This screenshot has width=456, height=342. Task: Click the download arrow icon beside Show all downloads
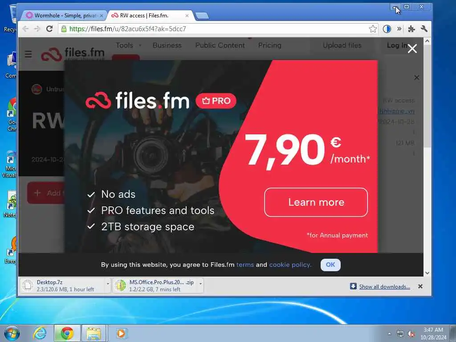coord(353,286)
